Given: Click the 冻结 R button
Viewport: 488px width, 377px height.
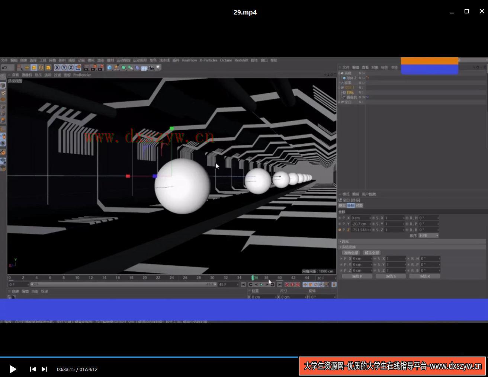Looking at the screenshot, I should pyautogui.click(x=425, y=276).
